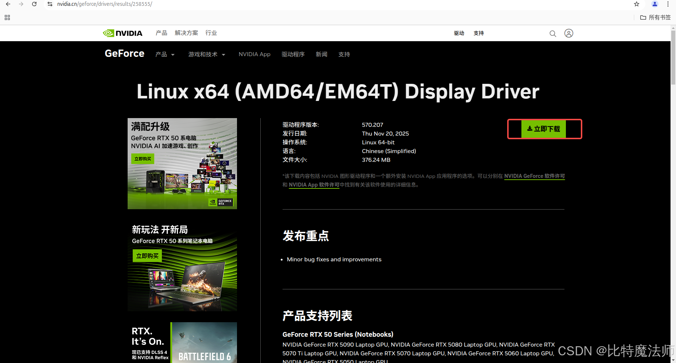The image size is (676, 363).
Task: Select file size 376.24 MB
Action: pos(376,160)
